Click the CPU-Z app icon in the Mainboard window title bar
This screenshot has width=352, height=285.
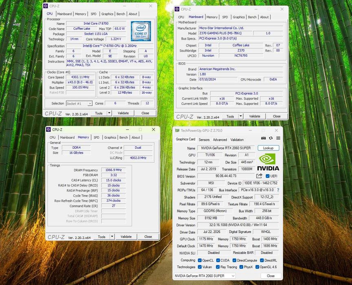coord(177,9)
